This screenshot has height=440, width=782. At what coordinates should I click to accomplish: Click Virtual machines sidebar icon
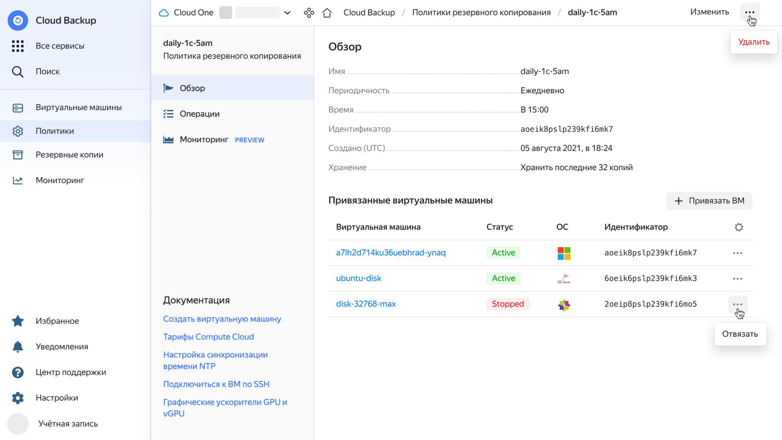click(x=18, y=108)
